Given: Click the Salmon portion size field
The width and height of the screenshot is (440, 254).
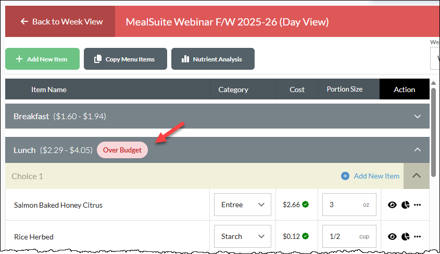Looking at the screenshot, I should [349, 205].
